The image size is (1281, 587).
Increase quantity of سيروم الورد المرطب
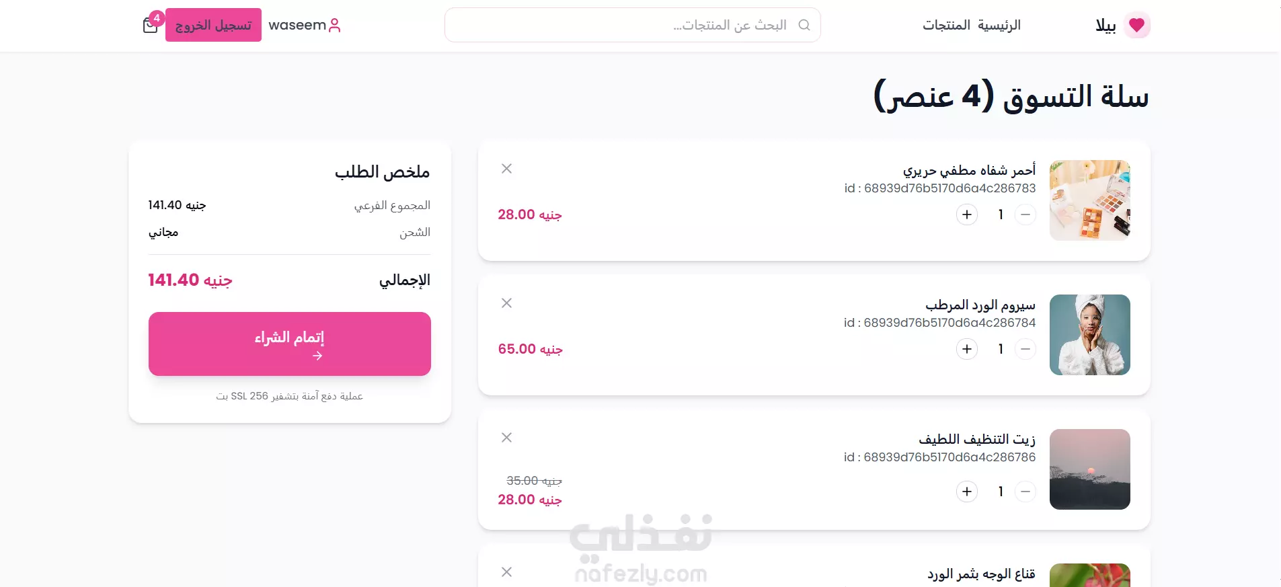tap(967, 349)
